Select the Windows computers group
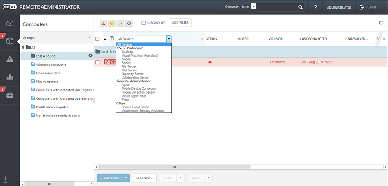The image size is (388, 186). click(x=51, y=64)
